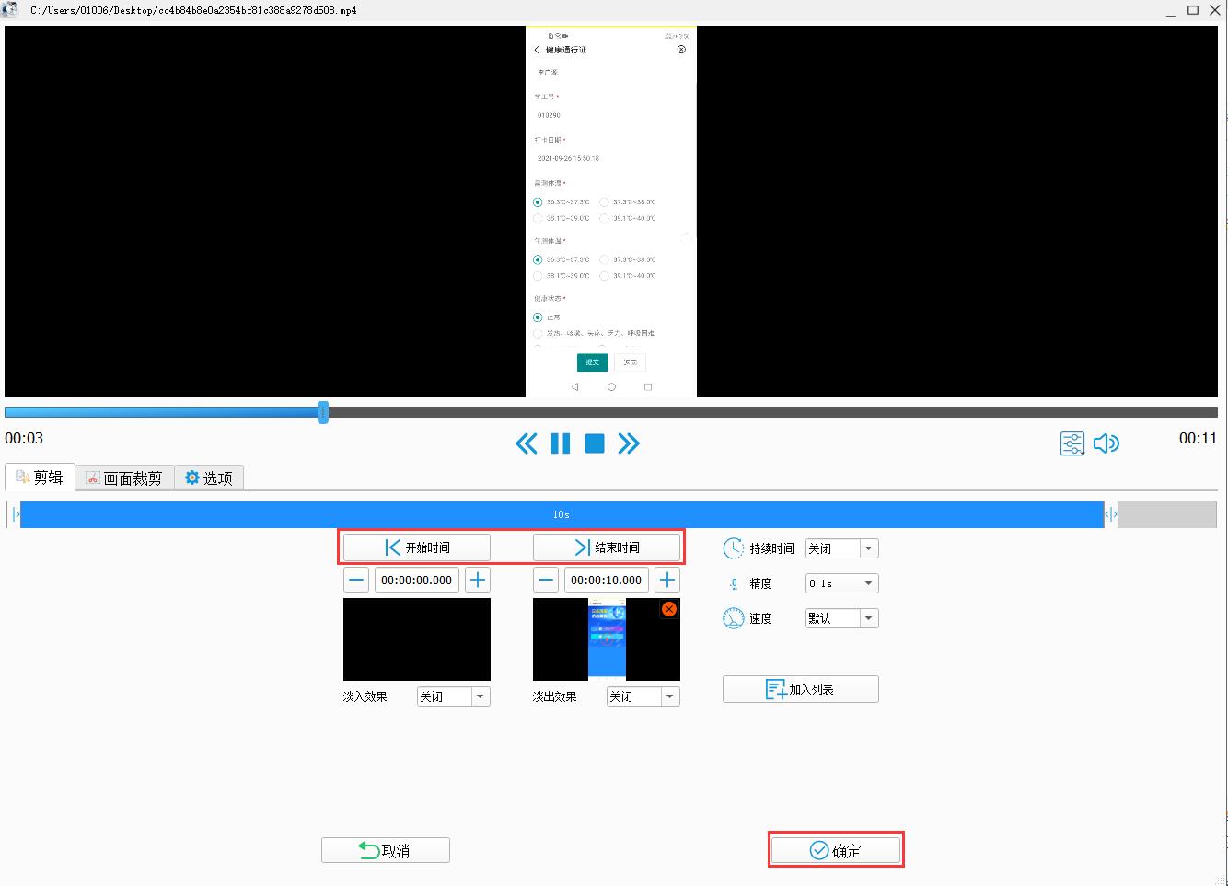Click the 确定 confirm button
Screen dimensions: 1228x886
[x=836, y=850]
